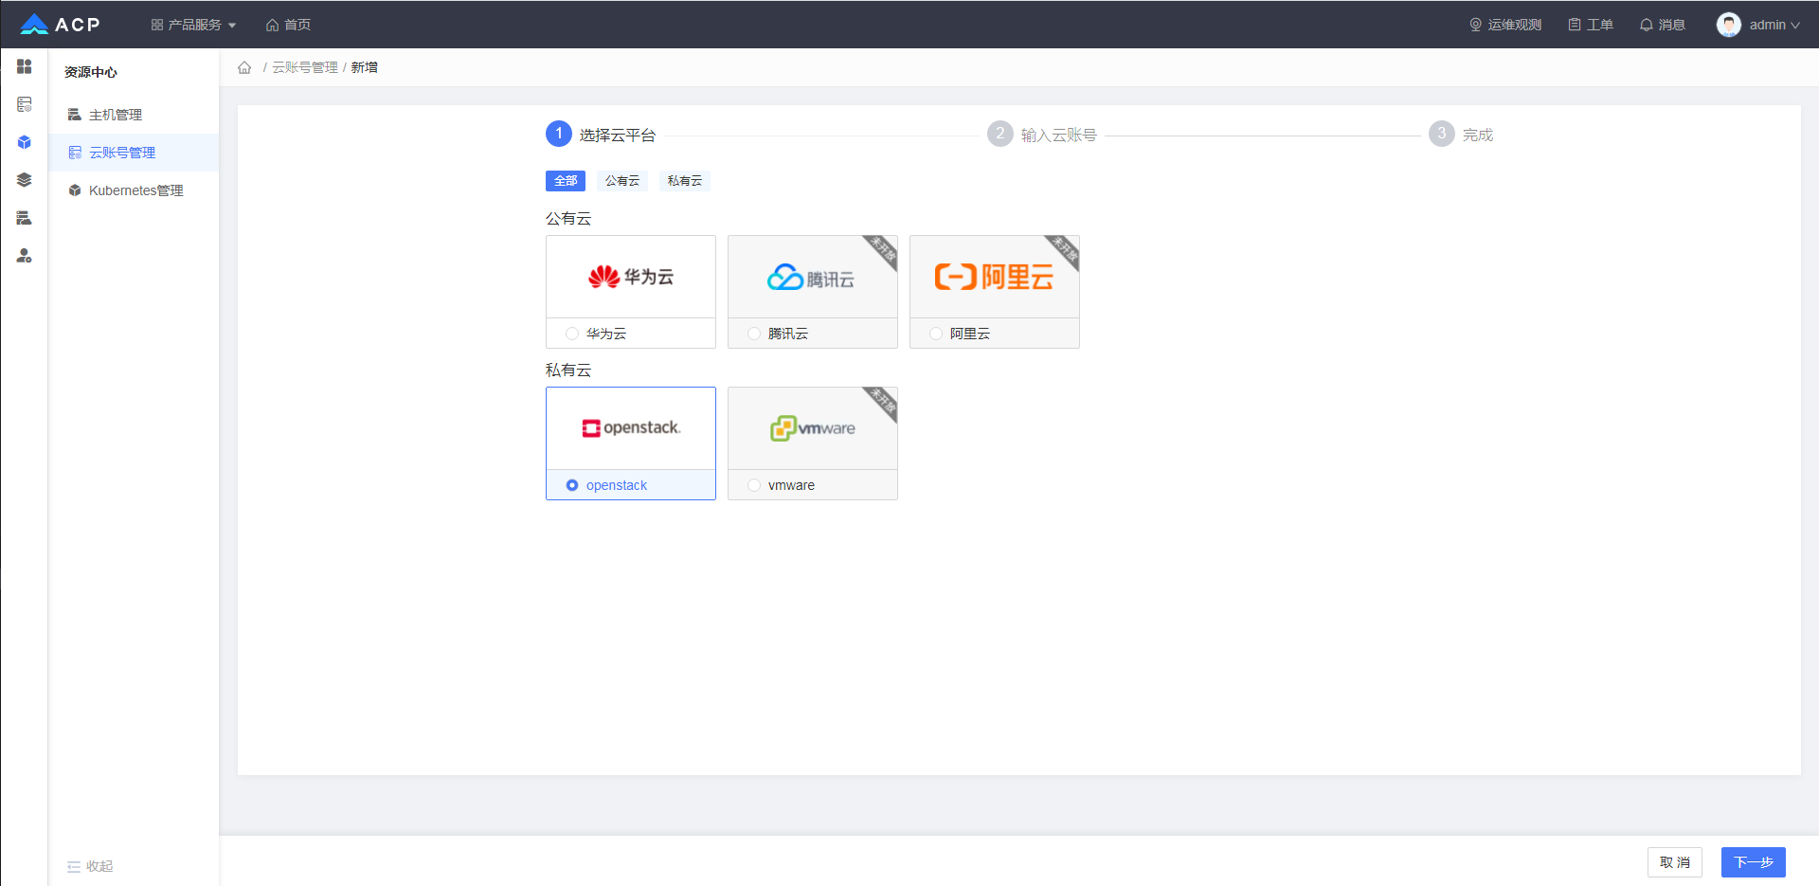The height and width of the screenshot is (886, 1819).
Task: Expand the admin user dropdown arrow
Action: 1795,26
